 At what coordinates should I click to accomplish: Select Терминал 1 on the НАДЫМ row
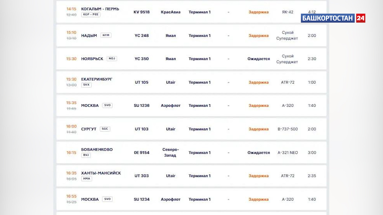click(200, 35)
